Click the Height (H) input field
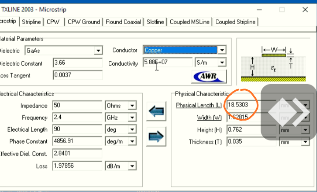Viewport: 317px width, 192px height. tap(251, 130)
